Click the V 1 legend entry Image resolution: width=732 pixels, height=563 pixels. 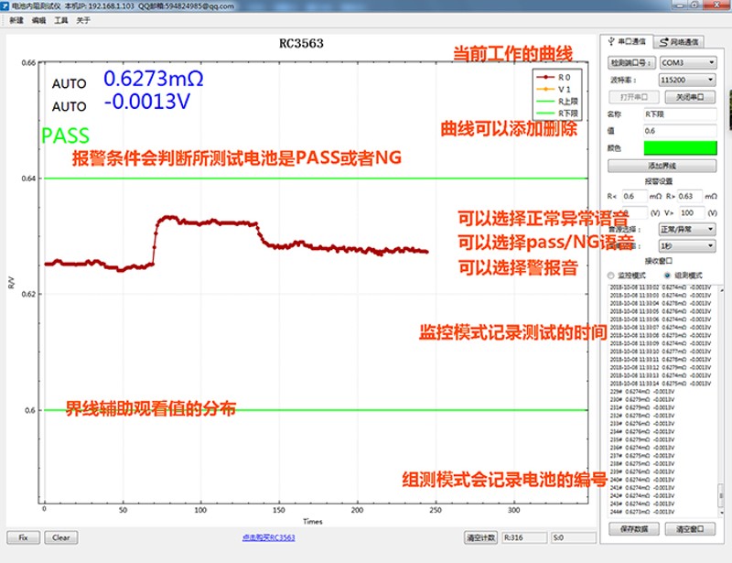[x=554, y=89]
